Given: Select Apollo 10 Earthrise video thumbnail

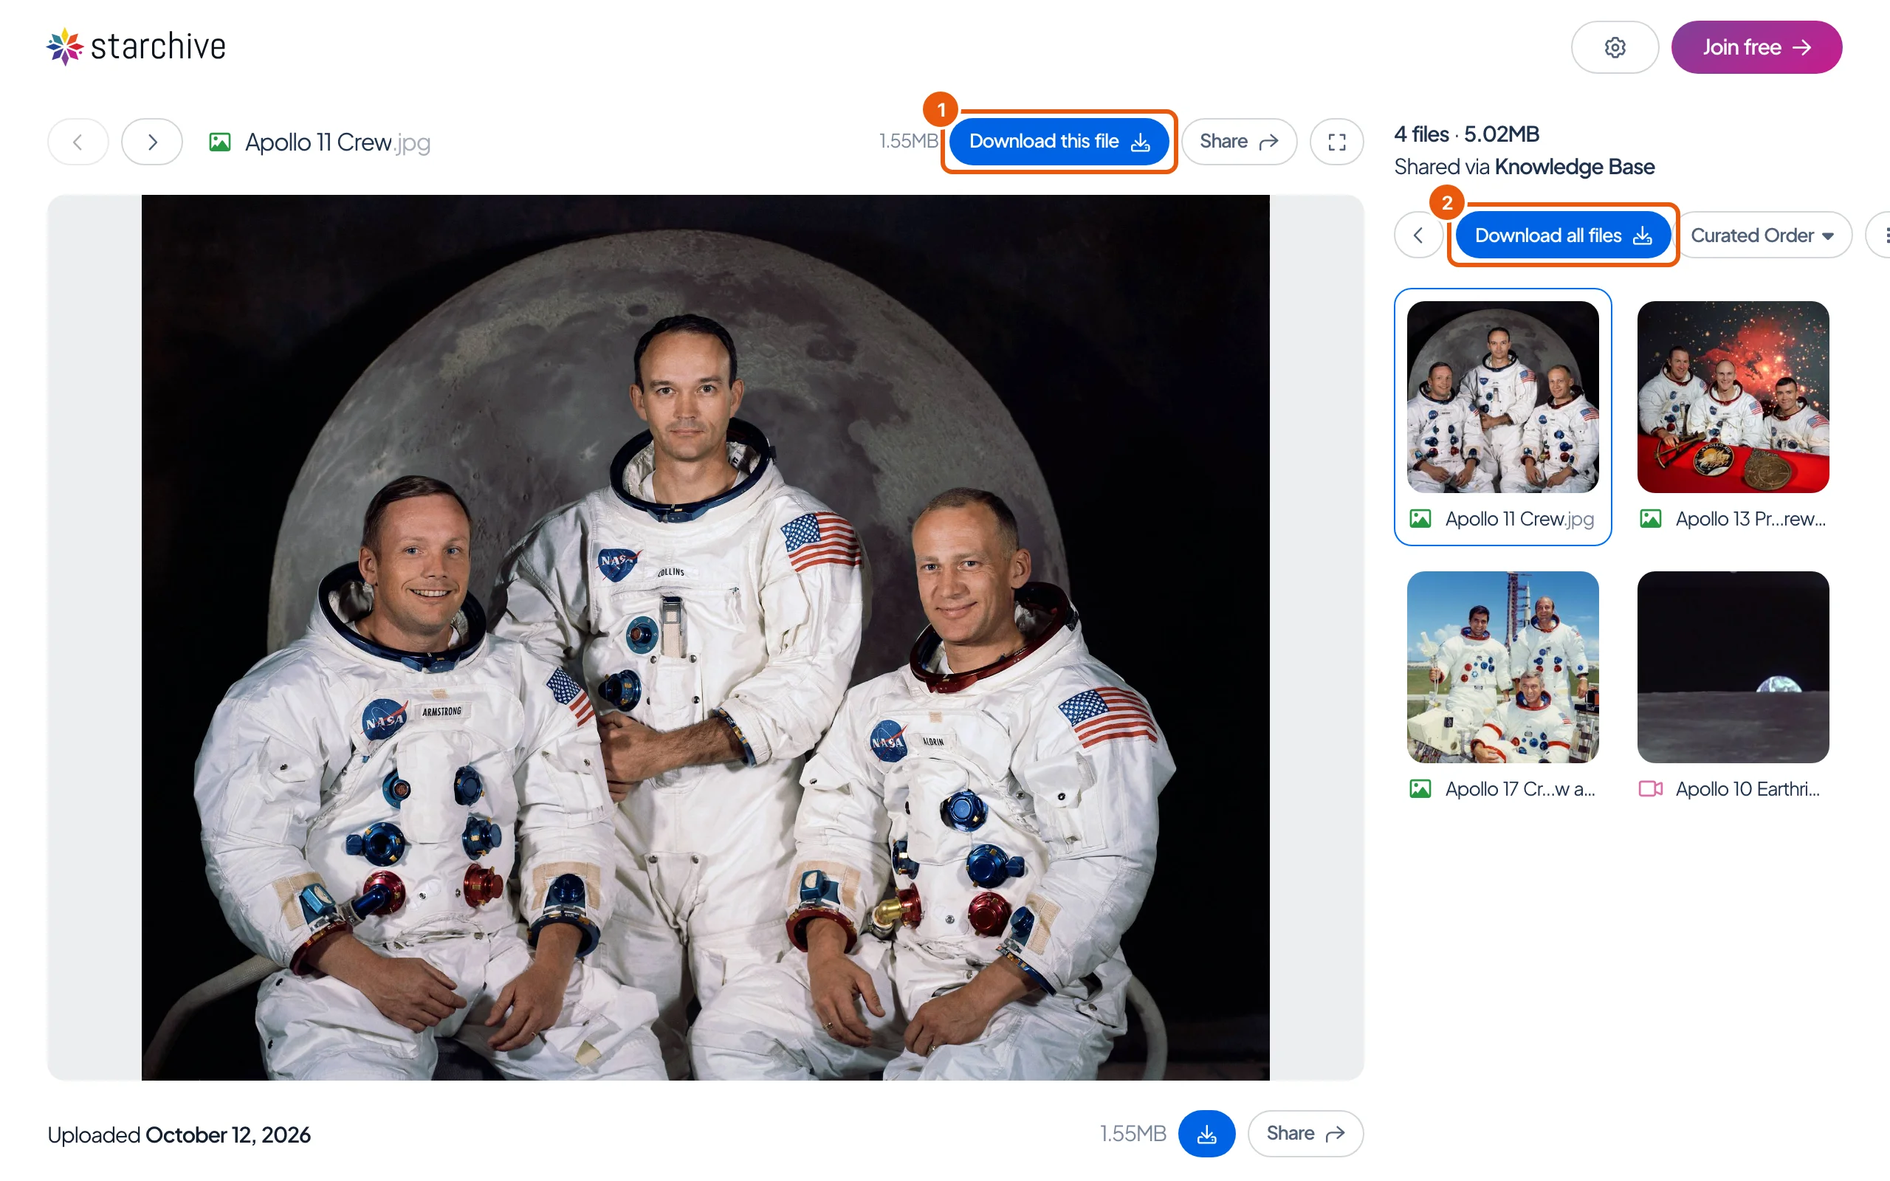Looking at the screenshot, I should pos(1733,667).
